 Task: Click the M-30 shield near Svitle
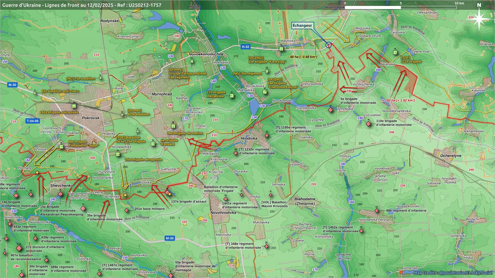(12, 85)
